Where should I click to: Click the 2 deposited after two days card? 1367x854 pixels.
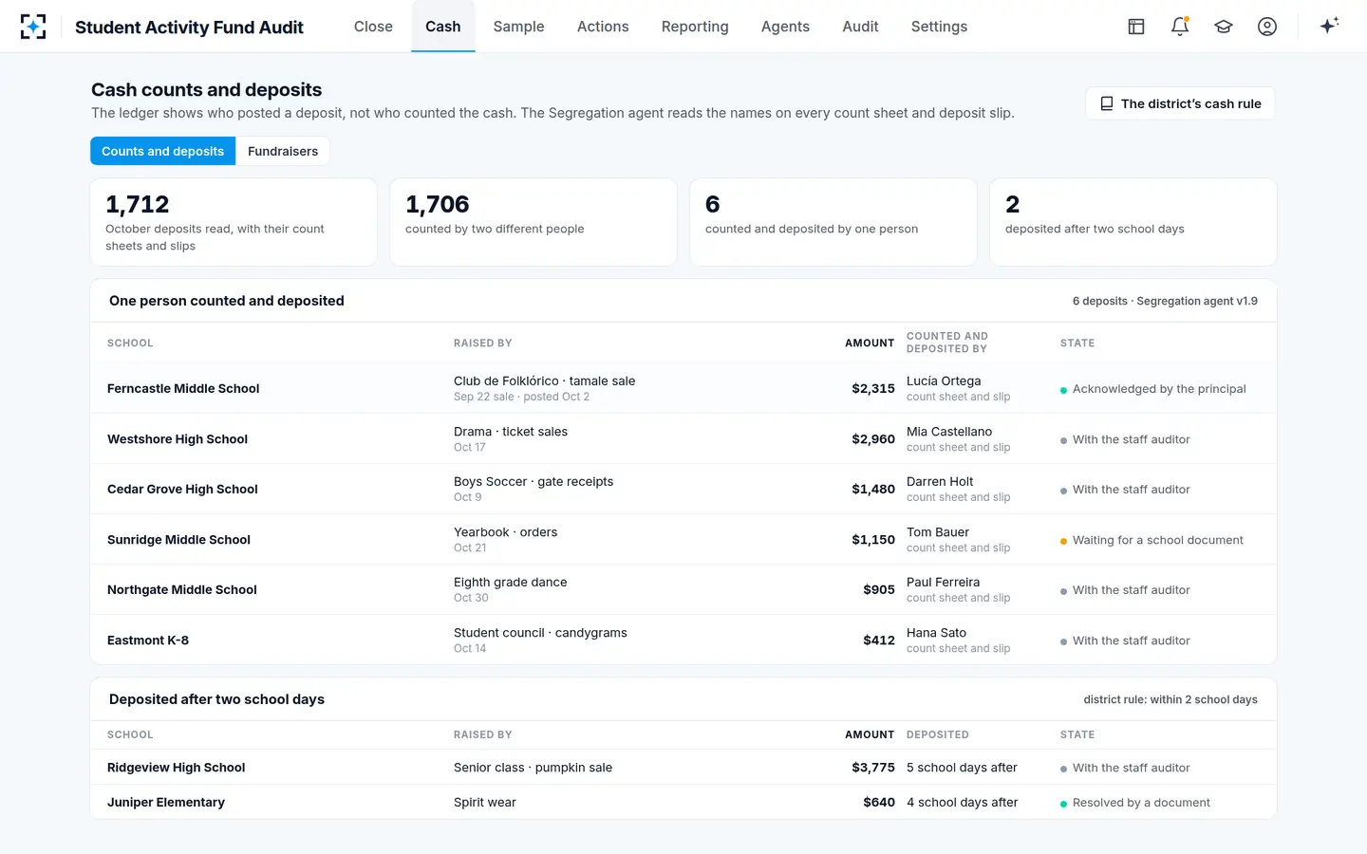pyautogui.click(x=1133, y=222)
